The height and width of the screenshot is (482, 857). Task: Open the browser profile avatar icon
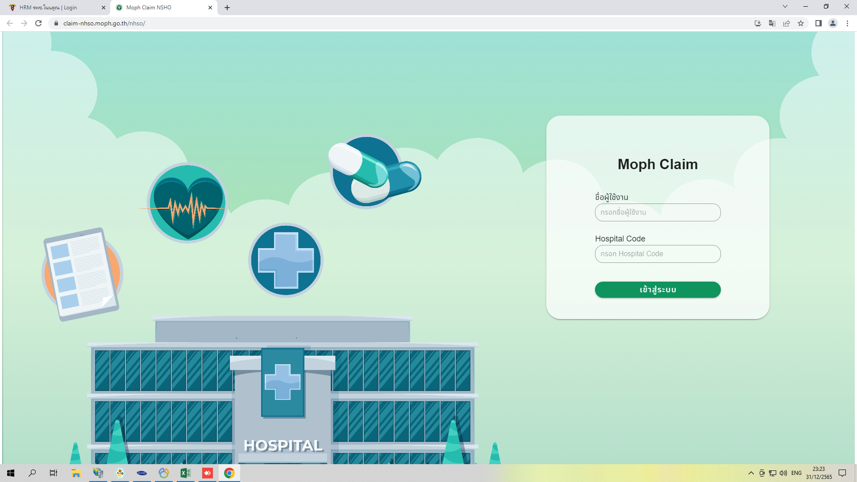tap(832, 23)
